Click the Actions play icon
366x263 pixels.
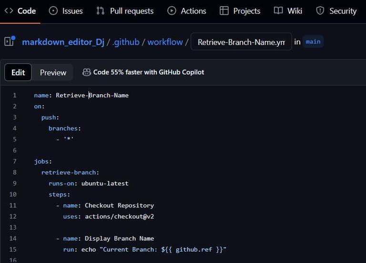point(172,11)
